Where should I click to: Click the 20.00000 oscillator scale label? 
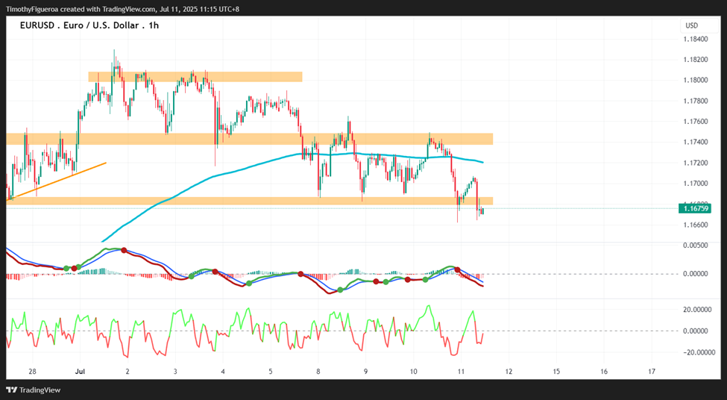pyautogui.click(x=698, y=310)
